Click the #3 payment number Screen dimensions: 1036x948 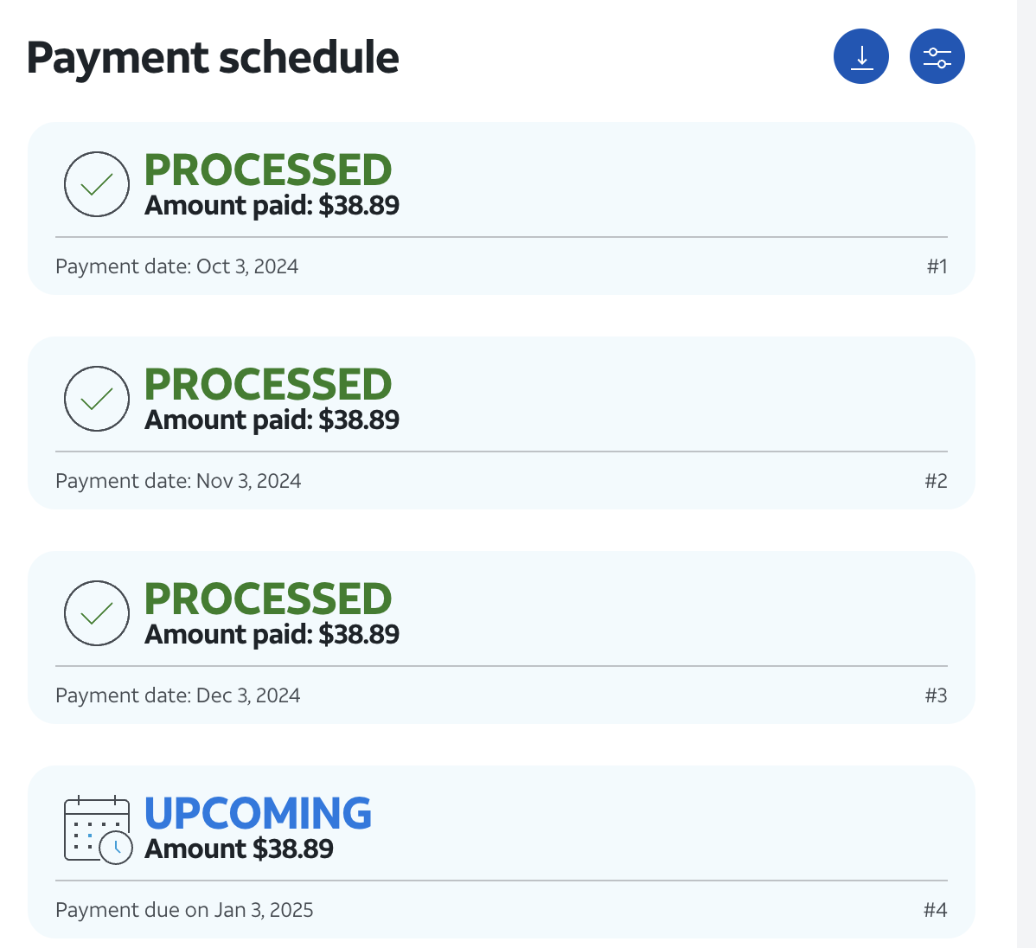coord(936,695)
